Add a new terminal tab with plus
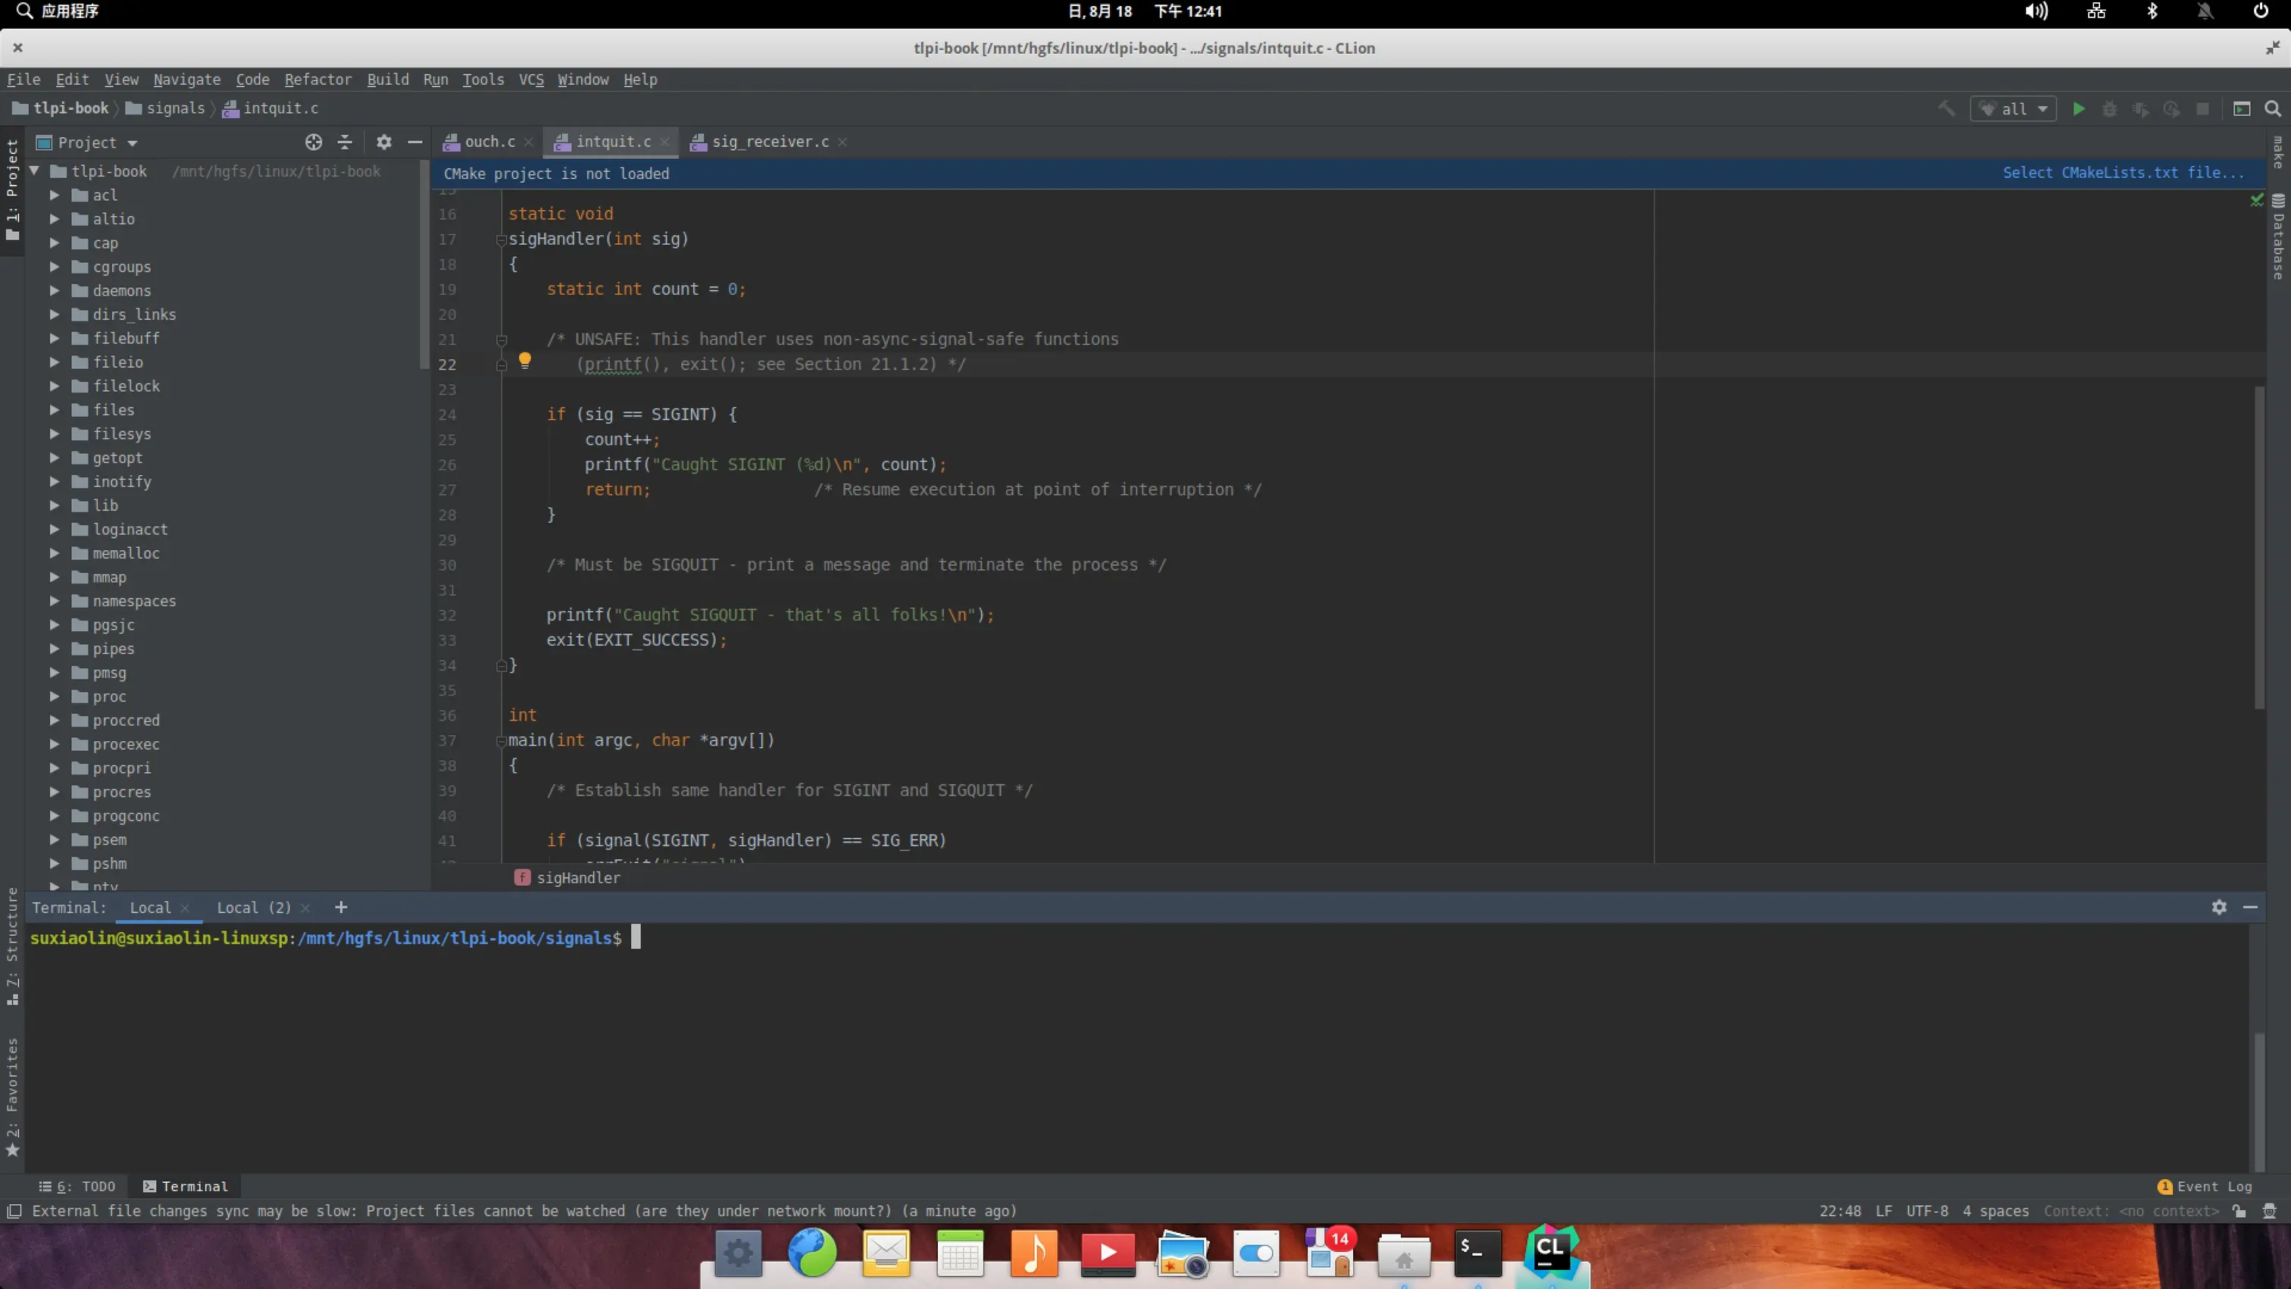Viewport: 2291px width, 1289px height. (x=341, y=907)
